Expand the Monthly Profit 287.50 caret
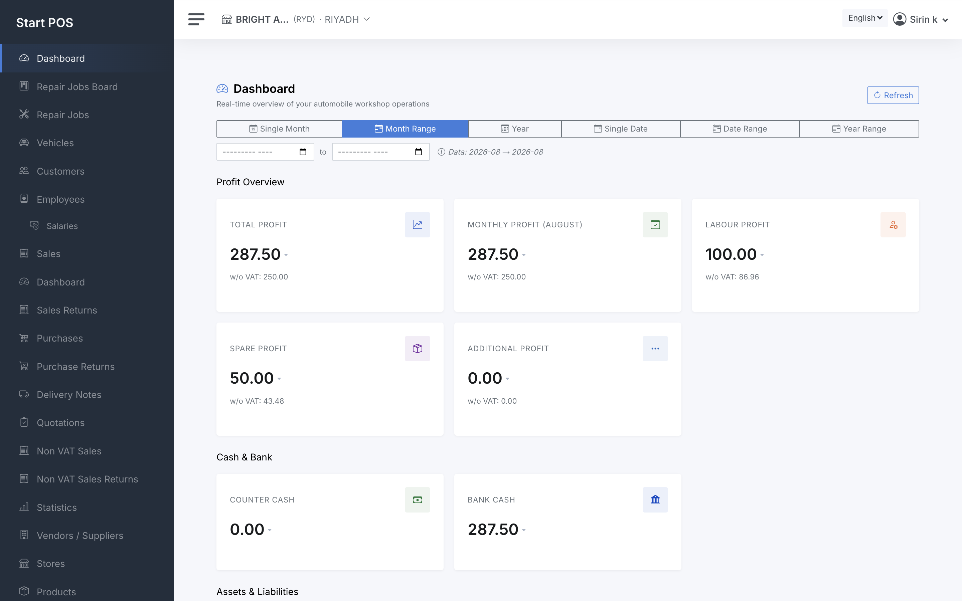 coord(524,255)
